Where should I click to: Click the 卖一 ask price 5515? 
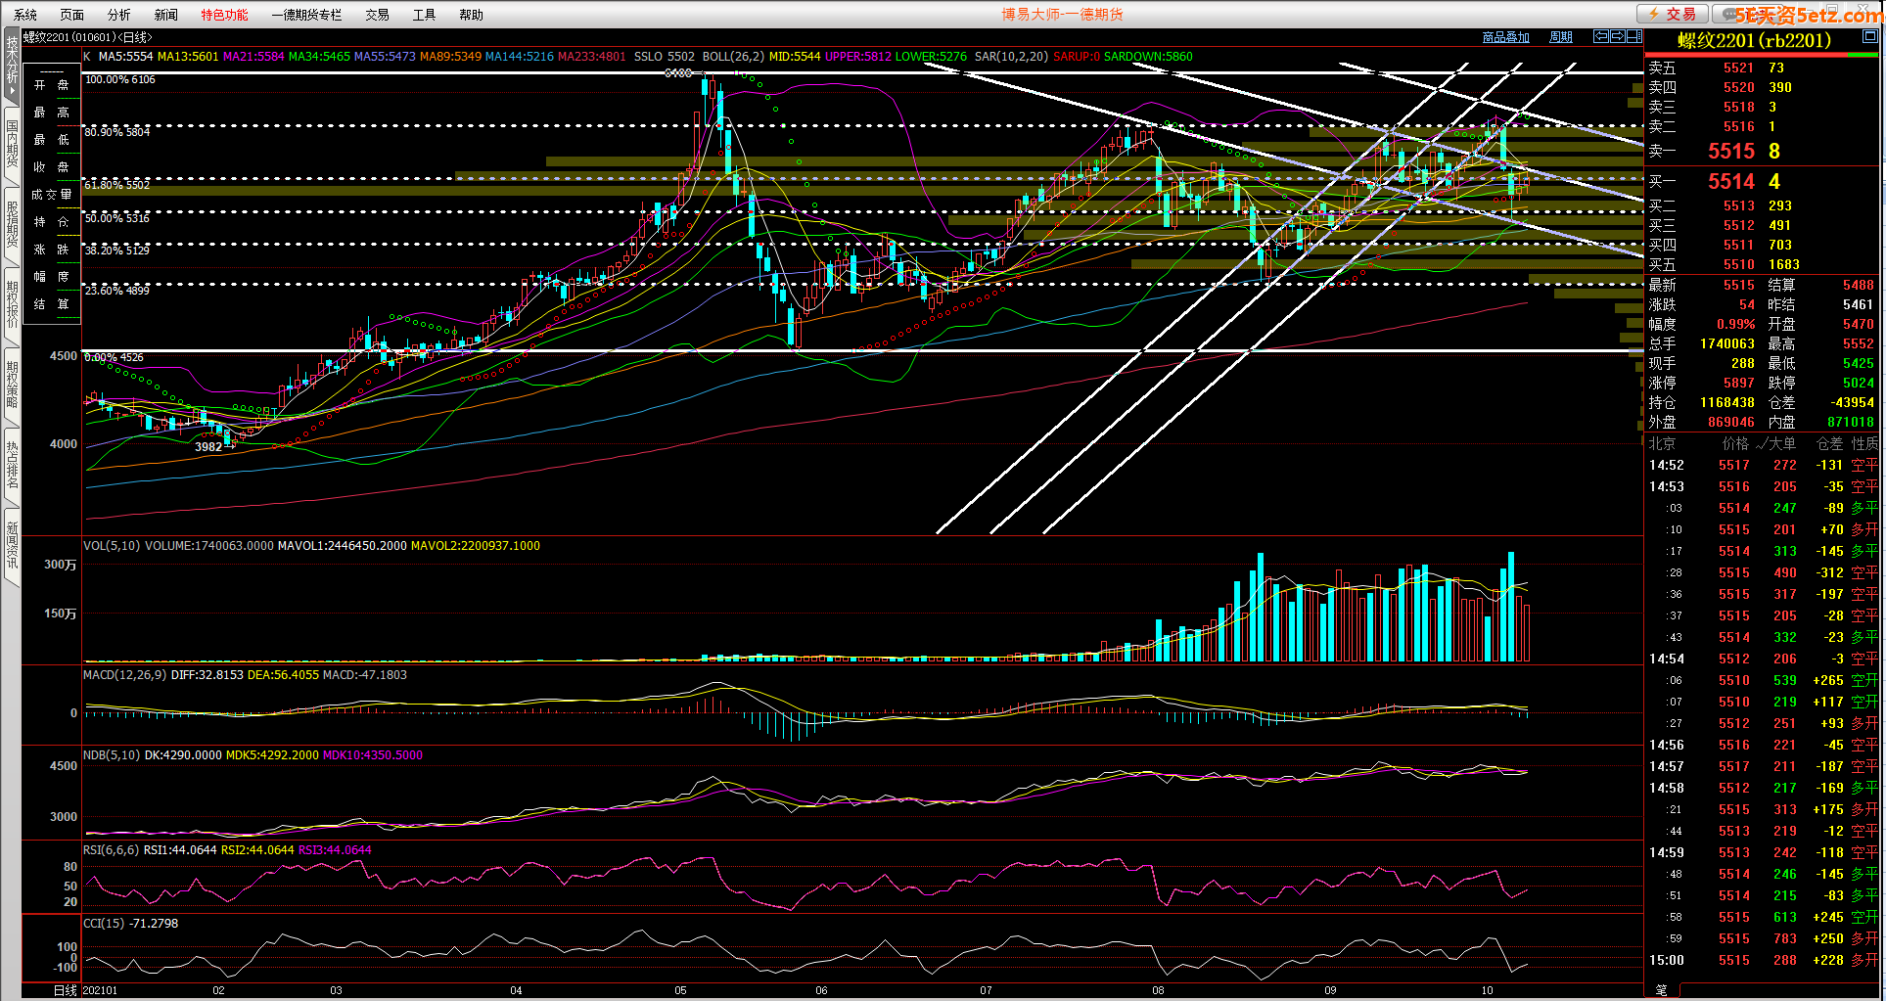tap(1731, 151)
